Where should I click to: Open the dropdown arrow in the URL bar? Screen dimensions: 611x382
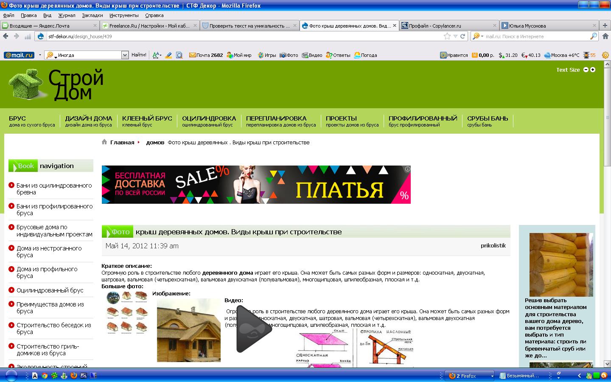click(455, 37)
